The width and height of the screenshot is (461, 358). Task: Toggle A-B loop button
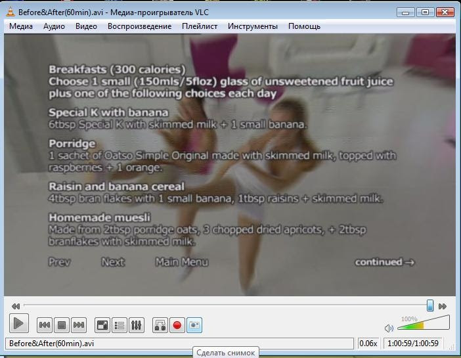coord(160,325)
